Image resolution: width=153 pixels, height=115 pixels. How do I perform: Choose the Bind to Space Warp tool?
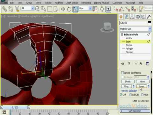(x=17, y=9)
